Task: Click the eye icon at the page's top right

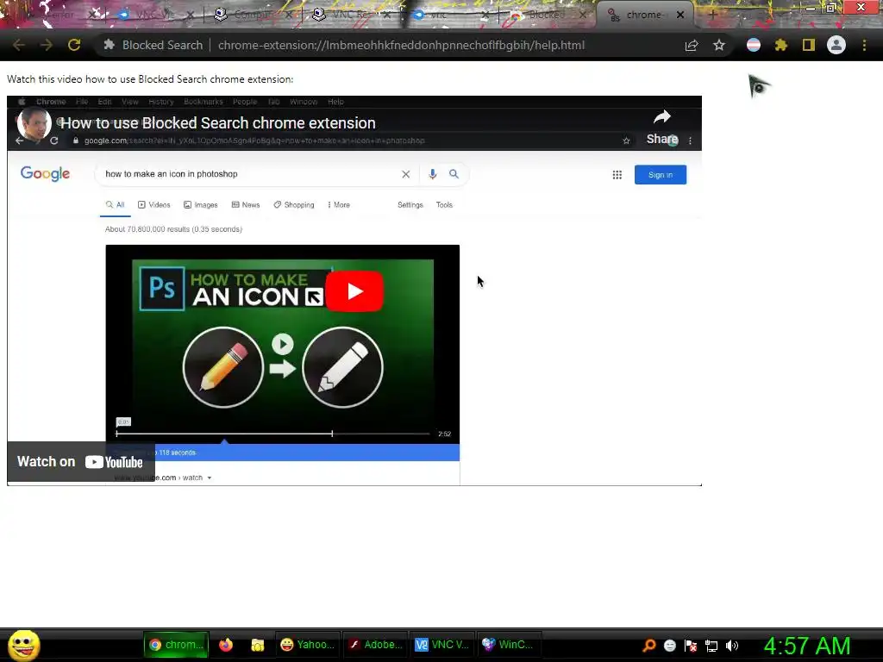Action: [759, 86]
